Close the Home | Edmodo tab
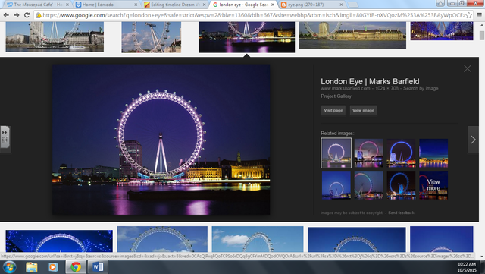 (136, 5)
